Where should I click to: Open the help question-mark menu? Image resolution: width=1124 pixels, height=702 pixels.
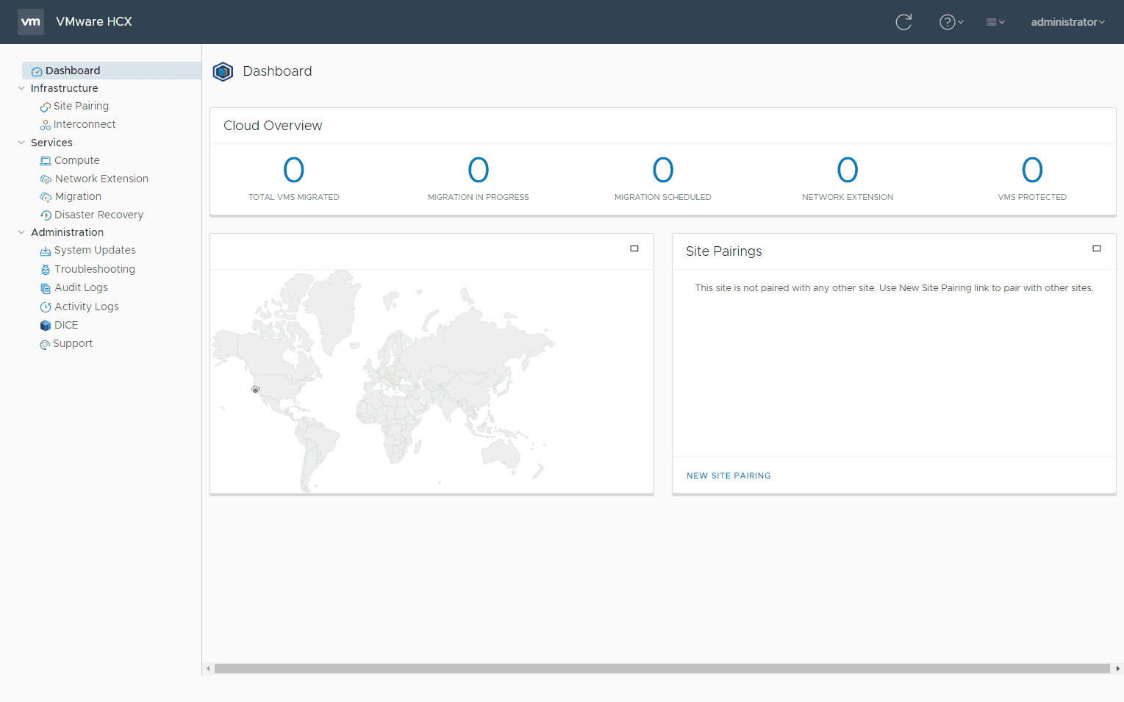(x=951, y=22)
